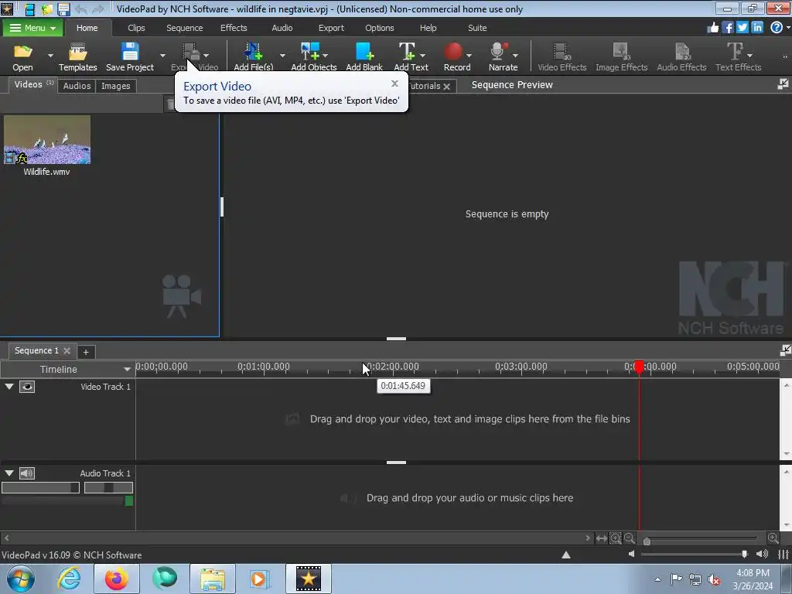This screenshot has width=792, height=594.
Task: Open Audio Effects in the toolbar
Action: pyautogui.click(x=681, y=56)
